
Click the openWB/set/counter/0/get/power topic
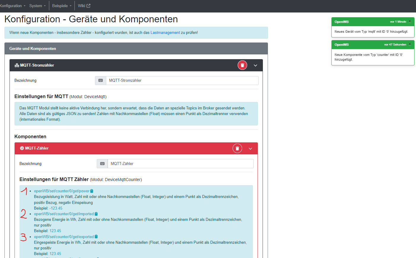(x=62, y=191)
